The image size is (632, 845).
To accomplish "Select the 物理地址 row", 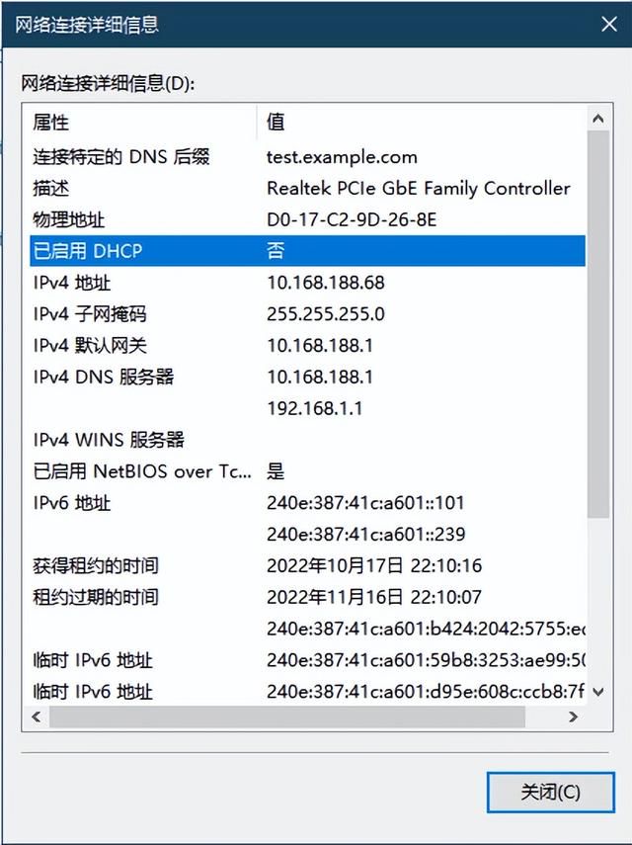I will pyautogui.click(x=307, y=219).
